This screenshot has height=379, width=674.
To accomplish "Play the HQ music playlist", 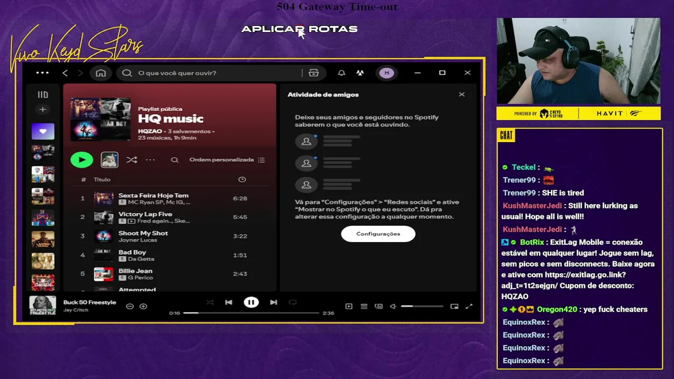I will click(82, 159).
